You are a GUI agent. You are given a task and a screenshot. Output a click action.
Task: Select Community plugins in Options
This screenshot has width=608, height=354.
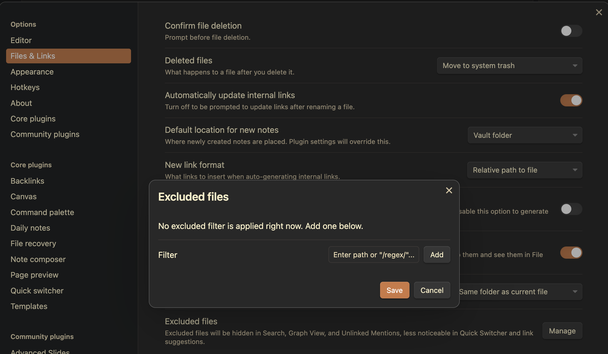pyautogui.click(x=45, y=134)
